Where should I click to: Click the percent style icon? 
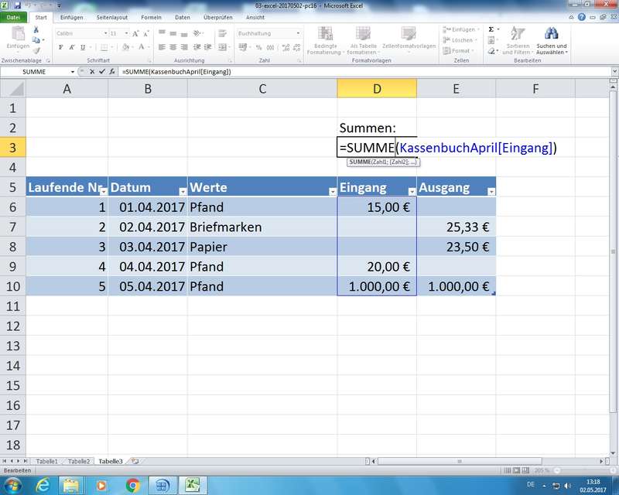(258, 48)
